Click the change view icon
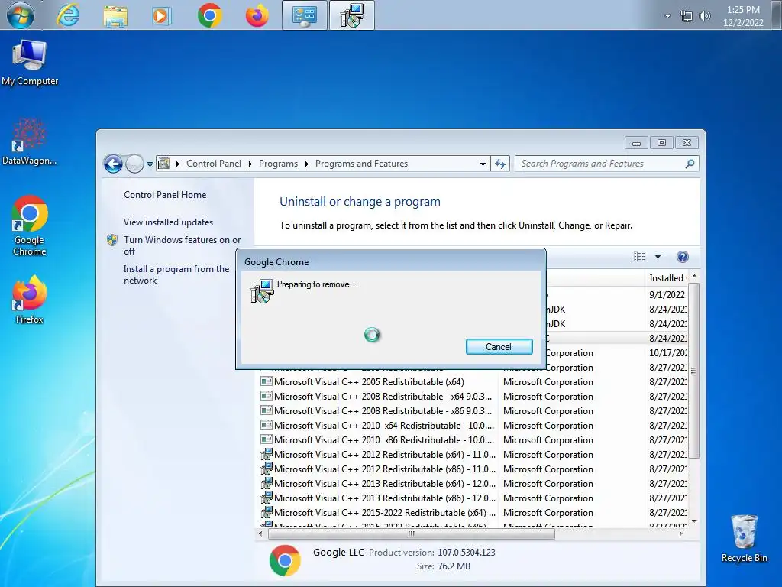 [640, 257]
